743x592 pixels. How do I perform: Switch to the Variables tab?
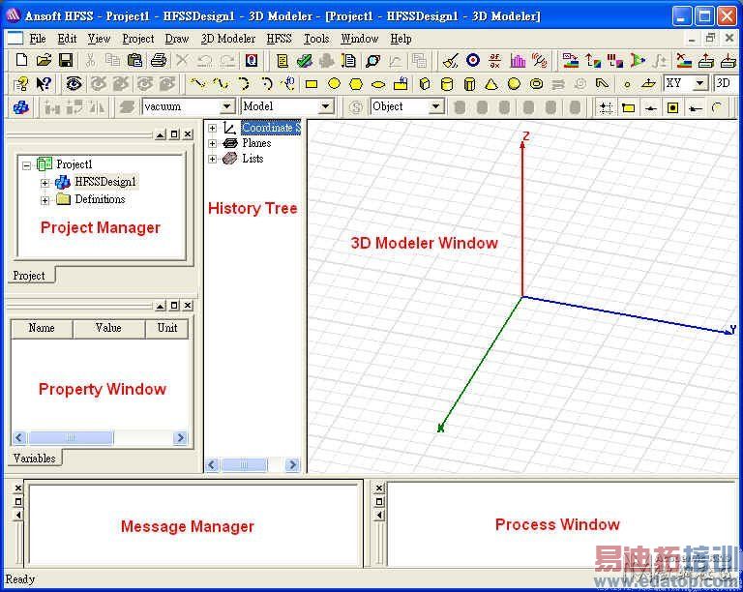[35, 459]
